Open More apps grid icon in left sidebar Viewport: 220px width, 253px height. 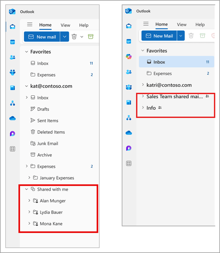12,149
